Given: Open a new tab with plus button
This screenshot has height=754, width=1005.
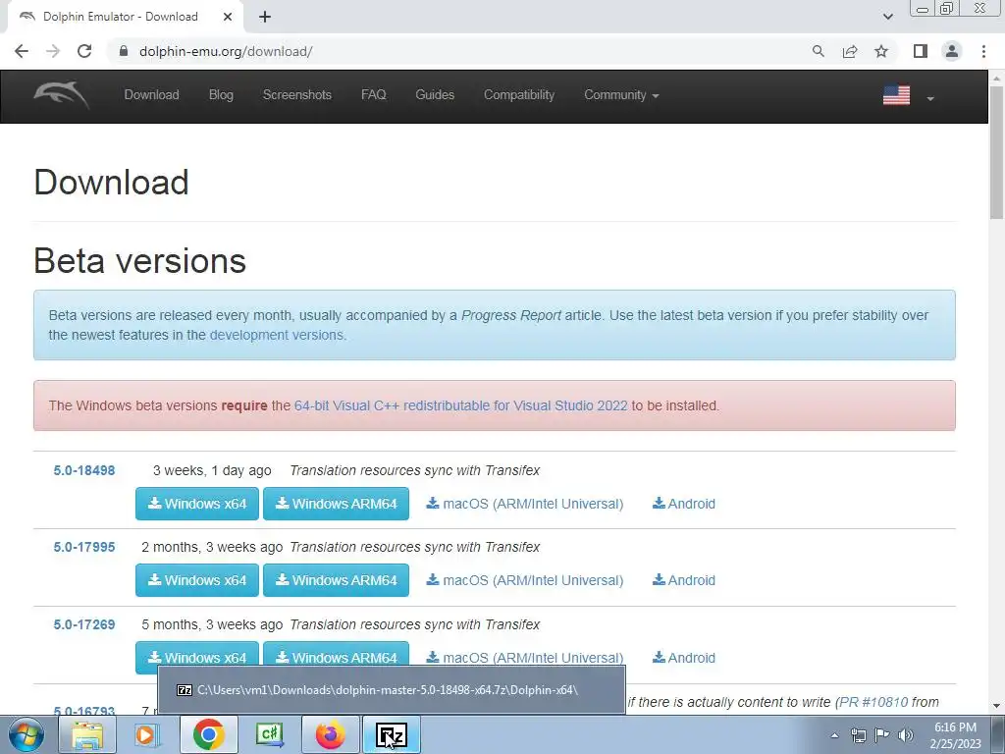Looking at the screenshot, I should pos(265,17).
